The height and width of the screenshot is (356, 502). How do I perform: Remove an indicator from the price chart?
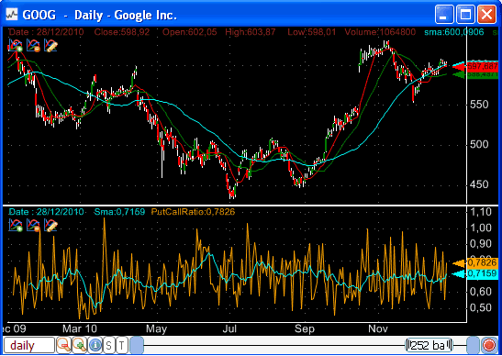click(x=33, y=46)
